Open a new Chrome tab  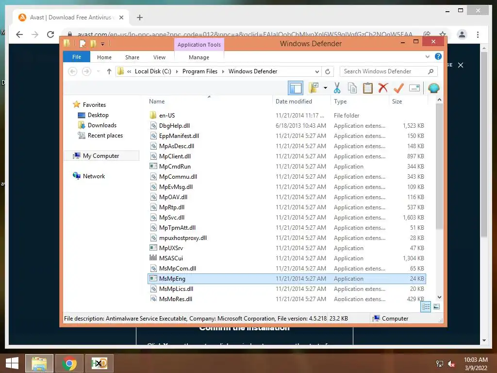(x=140, y=17)
